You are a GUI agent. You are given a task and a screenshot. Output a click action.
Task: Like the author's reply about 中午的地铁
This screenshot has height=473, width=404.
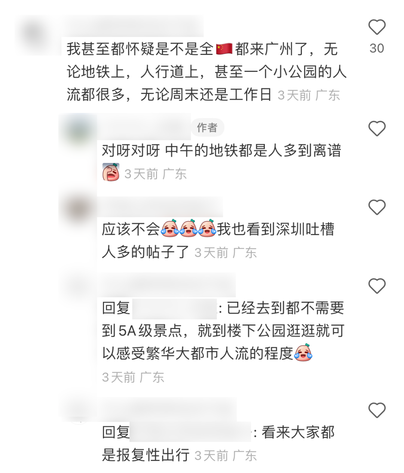tap(377, 129)
